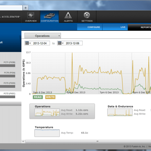Click the '4pm 6 Dec 2013' axis label
The image size is (151, 151).
(76, 92)
